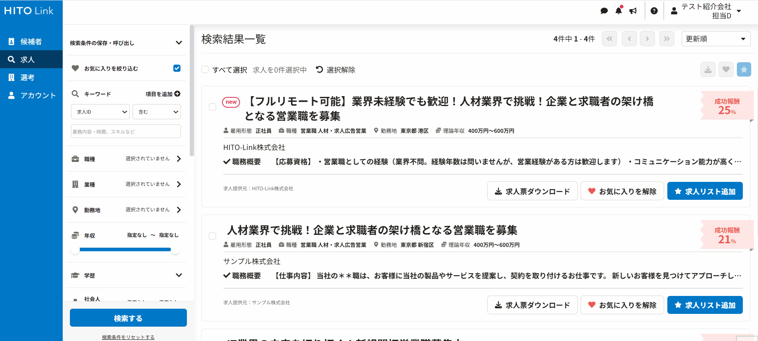Image resolution: width=758 pixels, height=341 pixels.
Task: Download 求人票 for the HITO-Link株式会社 job
Action: click(x=532, y=191)
